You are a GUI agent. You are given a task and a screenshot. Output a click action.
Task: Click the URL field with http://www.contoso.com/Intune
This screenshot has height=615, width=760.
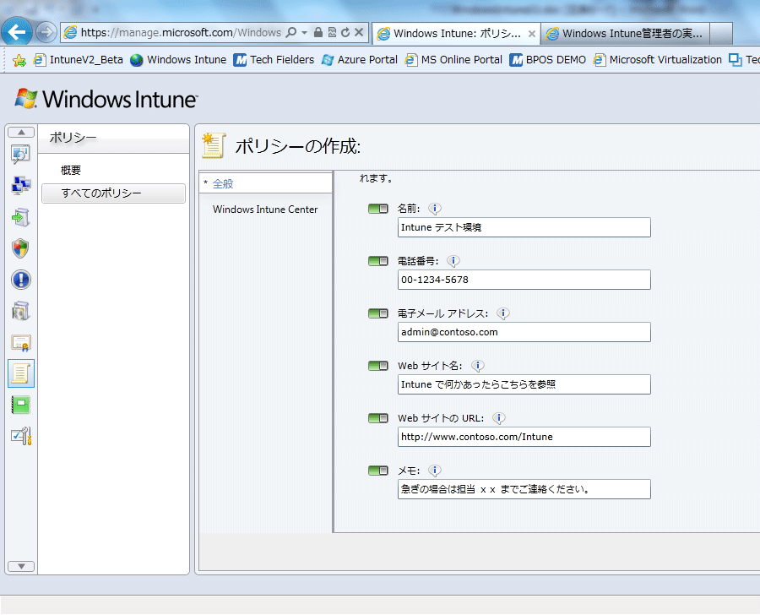point(524,437)
